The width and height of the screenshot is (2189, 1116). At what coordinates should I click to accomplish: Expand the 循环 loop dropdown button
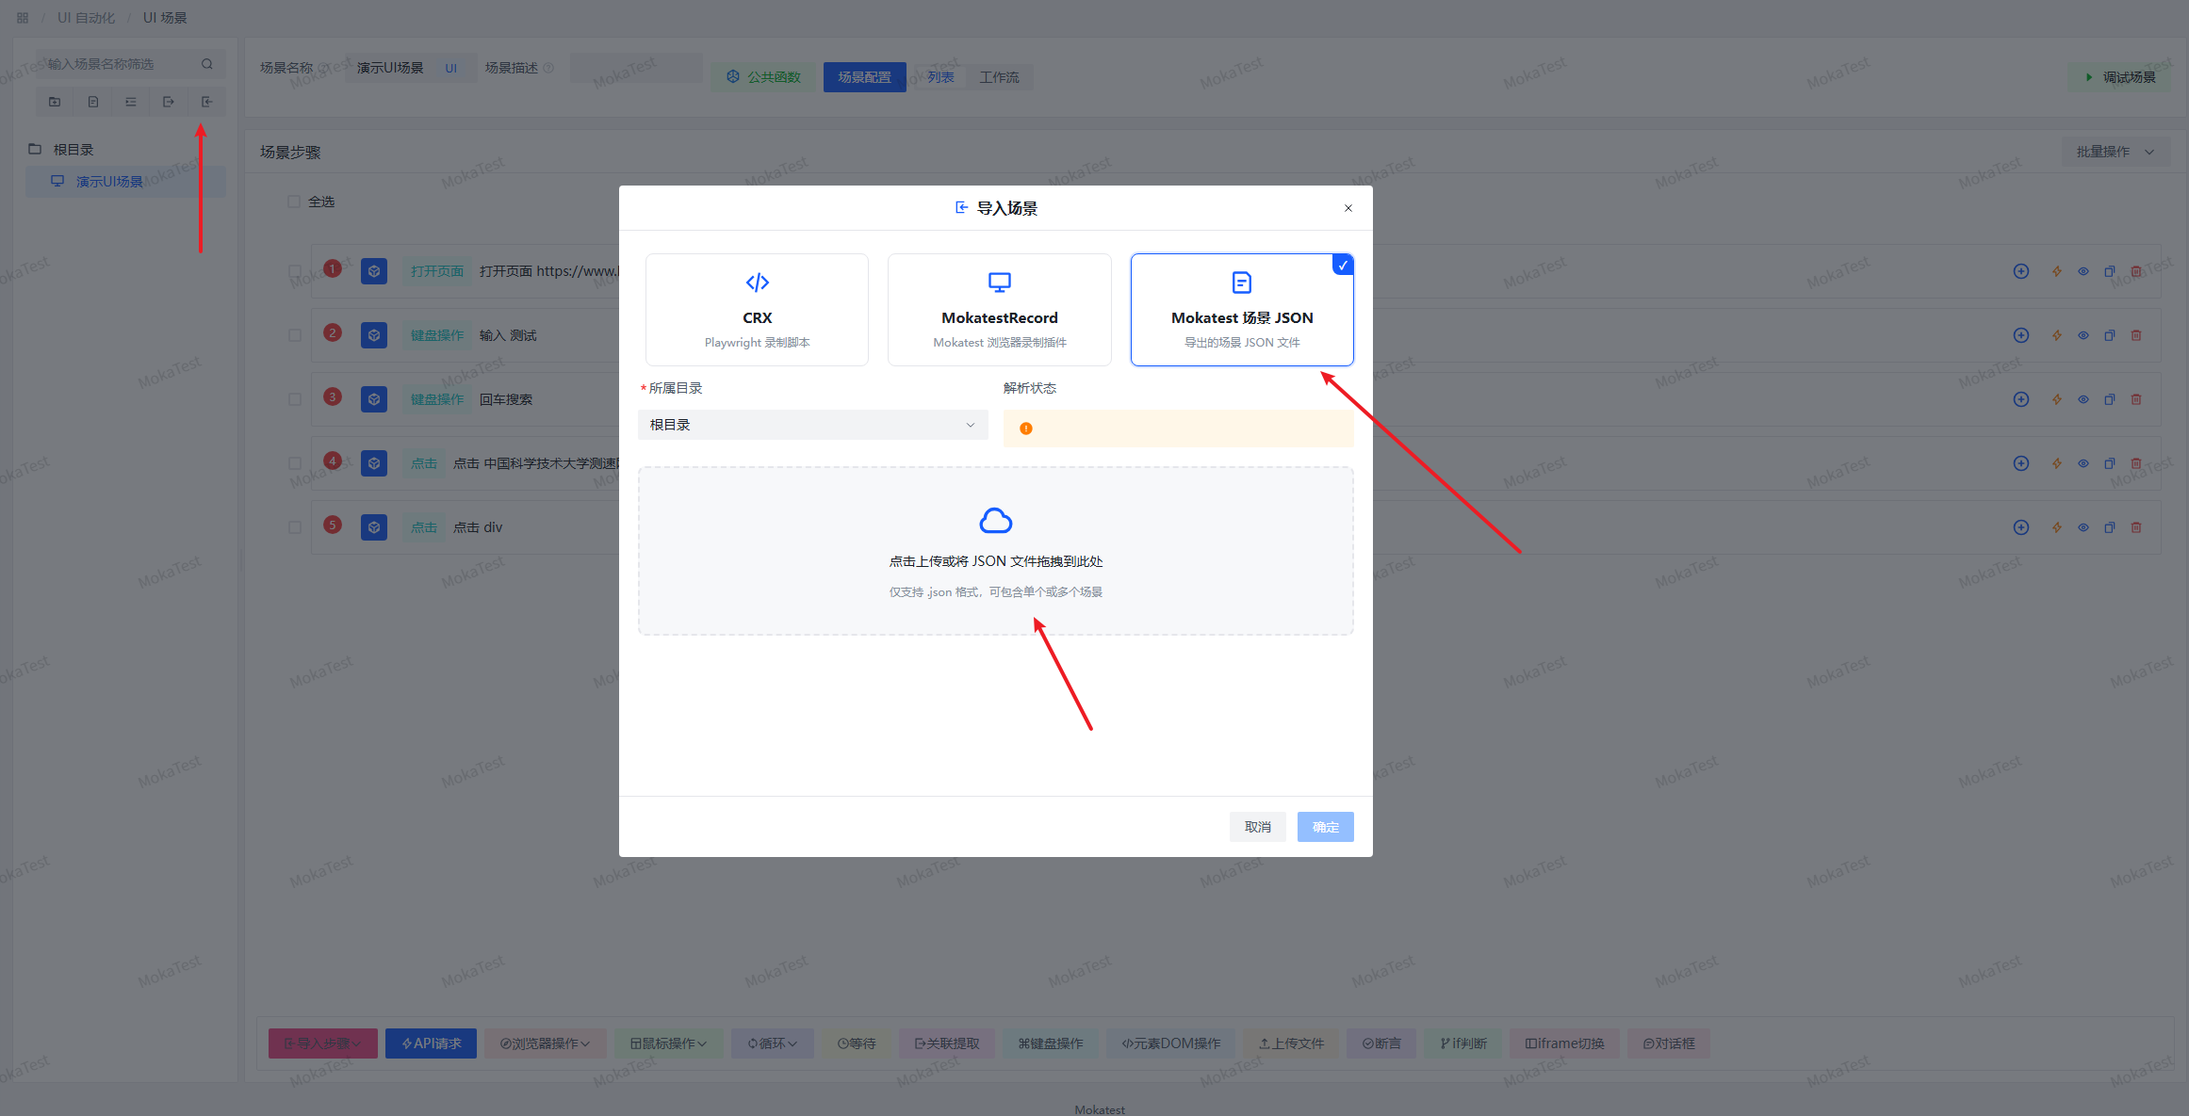pyautogui.click(x=773, y=1043)
